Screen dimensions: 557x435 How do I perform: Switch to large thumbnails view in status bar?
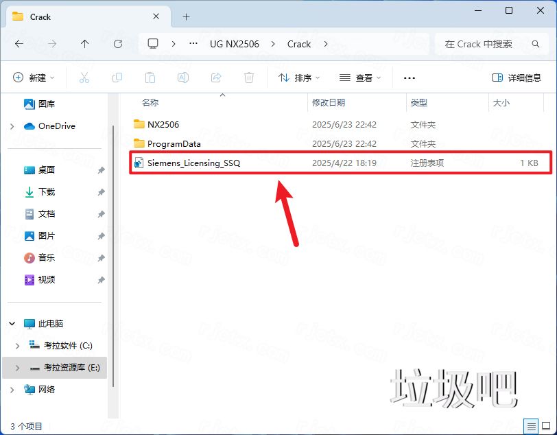click(545, 425)
